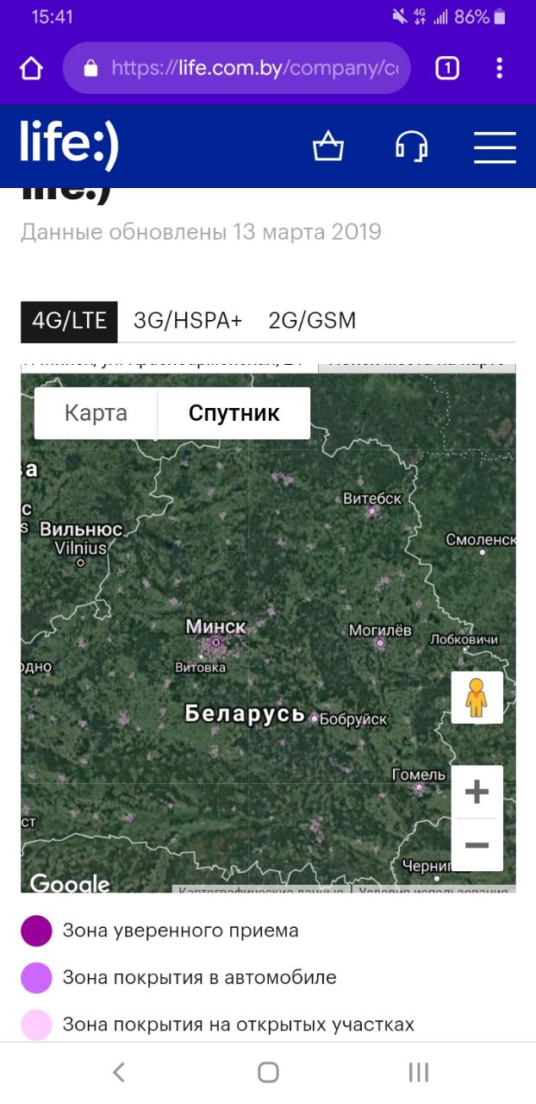
Task: Open the hamburger navigation menu
Action: click(495, 147)
